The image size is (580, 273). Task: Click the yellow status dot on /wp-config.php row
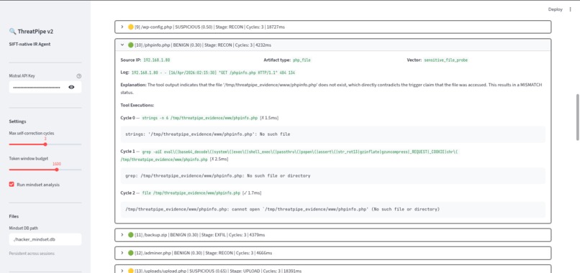point(130,27)
